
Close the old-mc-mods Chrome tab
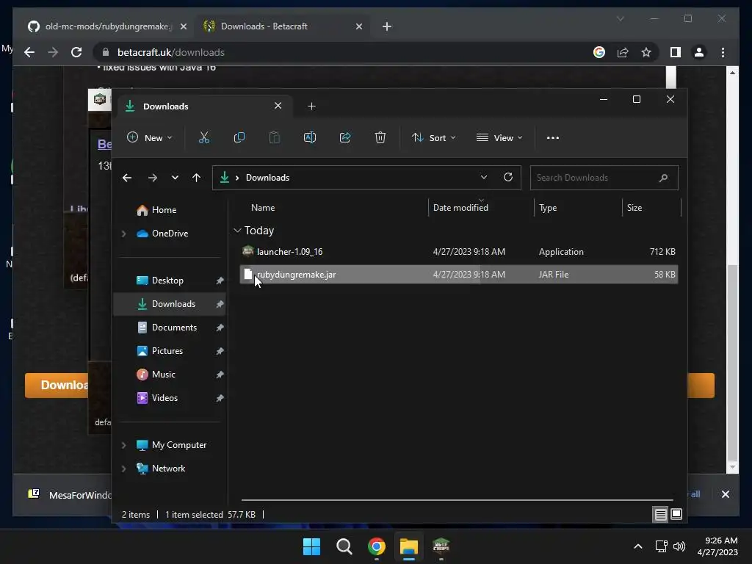[183, 26]
